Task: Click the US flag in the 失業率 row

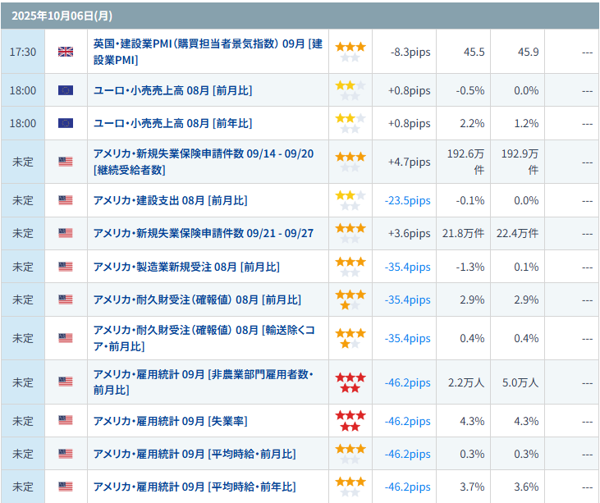Action: pos(66,421)
